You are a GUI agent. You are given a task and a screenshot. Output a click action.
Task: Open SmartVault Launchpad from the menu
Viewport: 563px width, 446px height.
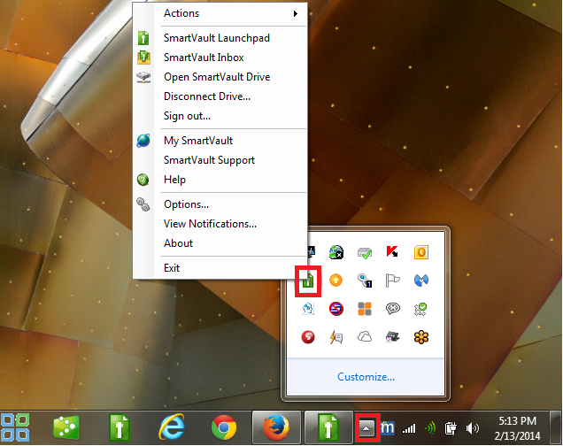220,38
